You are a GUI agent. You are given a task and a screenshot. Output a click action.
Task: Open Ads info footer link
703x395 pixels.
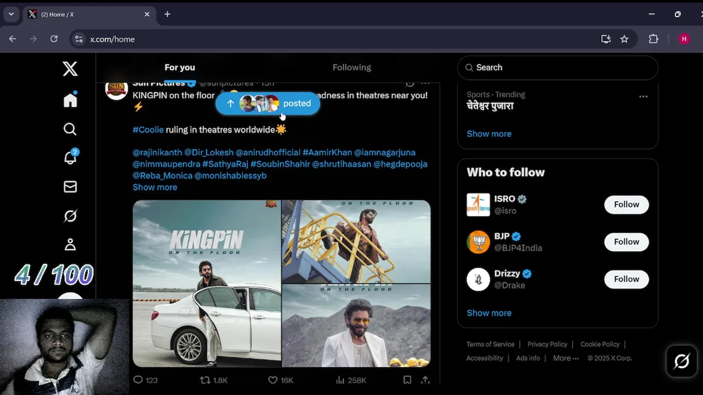[528, 358]
